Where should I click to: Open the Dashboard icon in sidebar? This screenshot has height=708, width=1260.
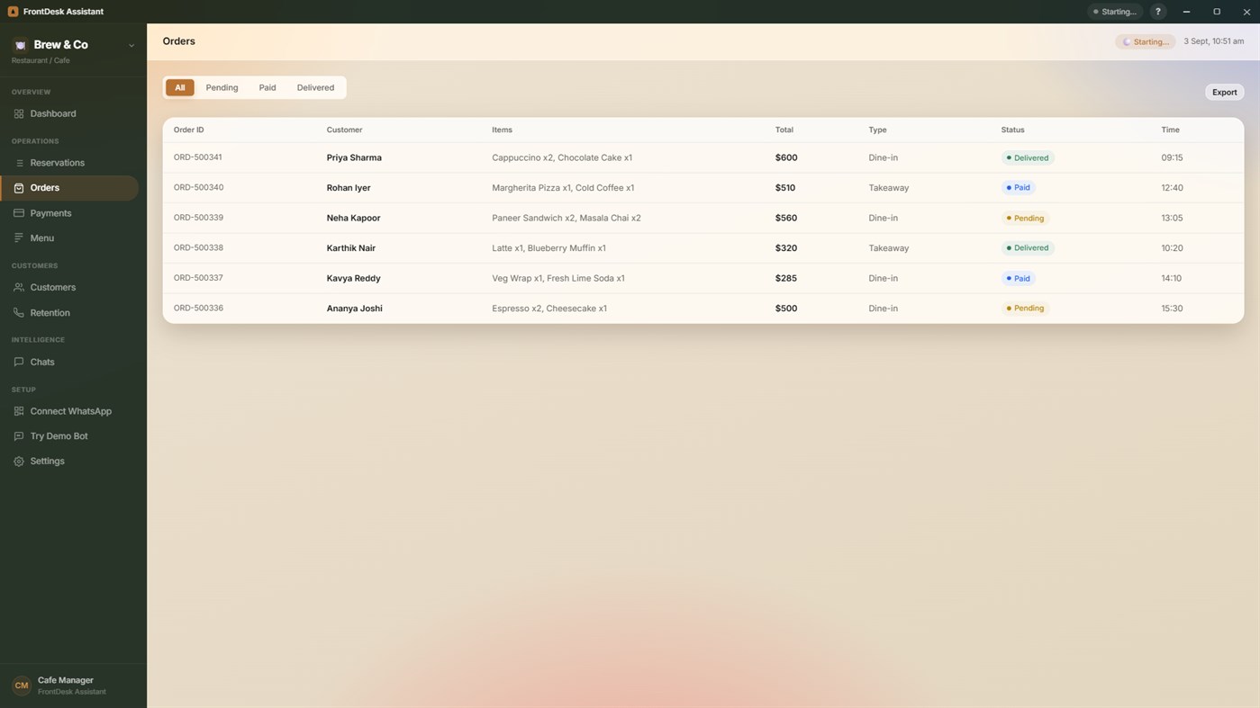coord(19,114)
